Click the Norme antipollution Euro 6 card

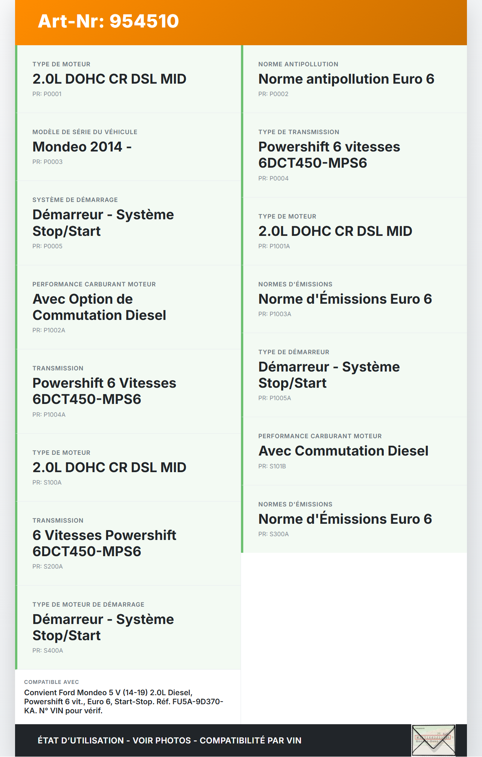pyautogui.click(x=354, y=79)
